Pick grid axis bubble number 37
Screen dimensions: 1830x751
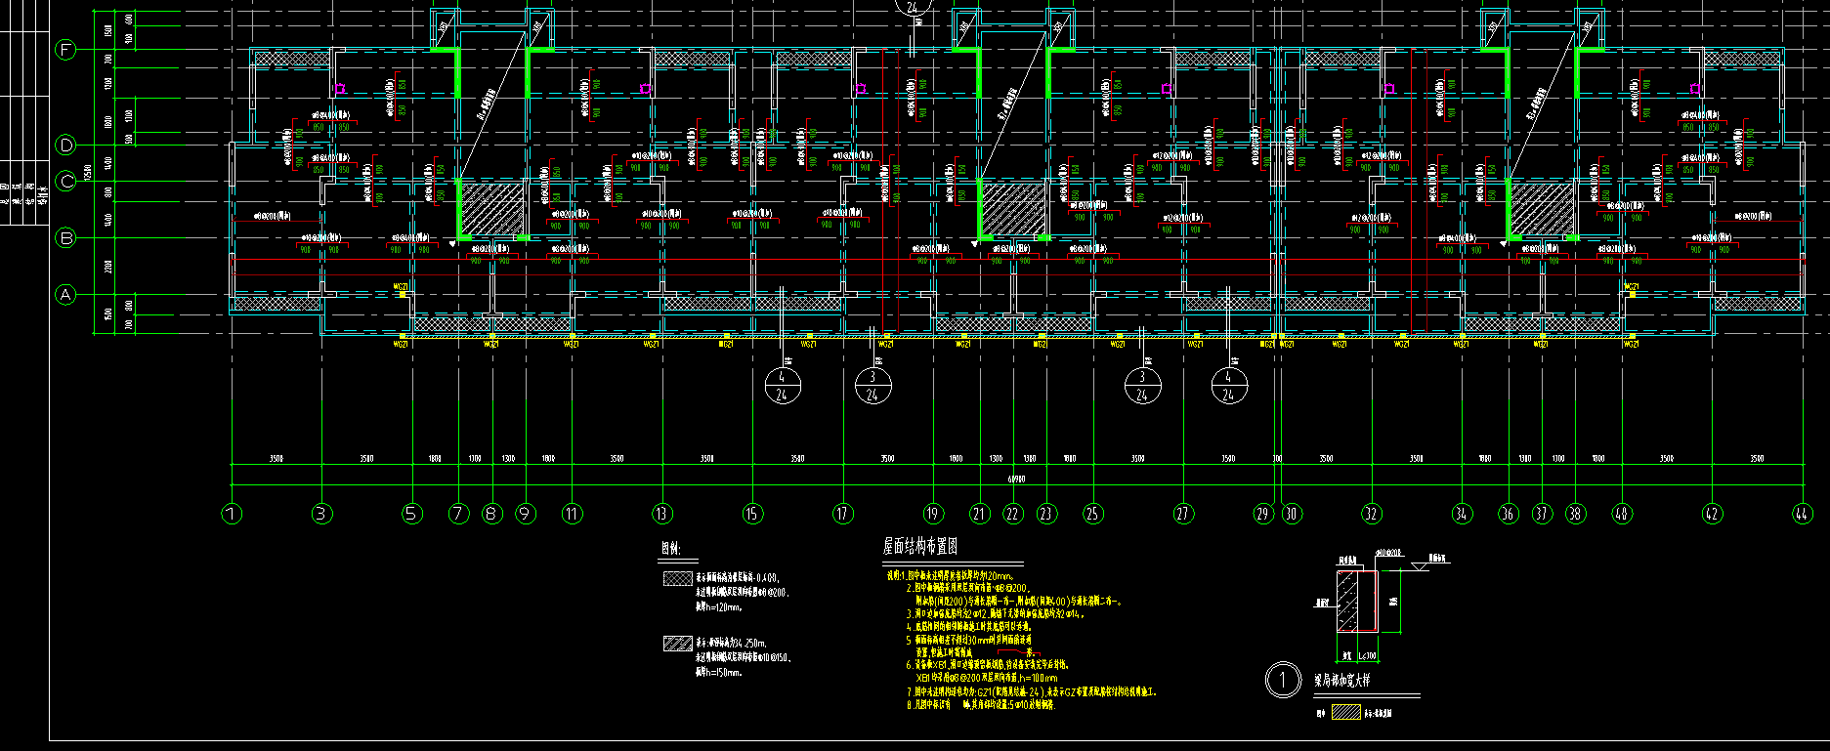tap(1542, 514)
